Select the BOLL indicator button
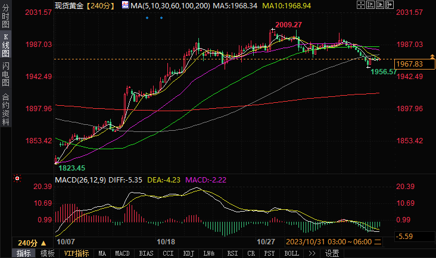436x258 pixels. (291, 253)
